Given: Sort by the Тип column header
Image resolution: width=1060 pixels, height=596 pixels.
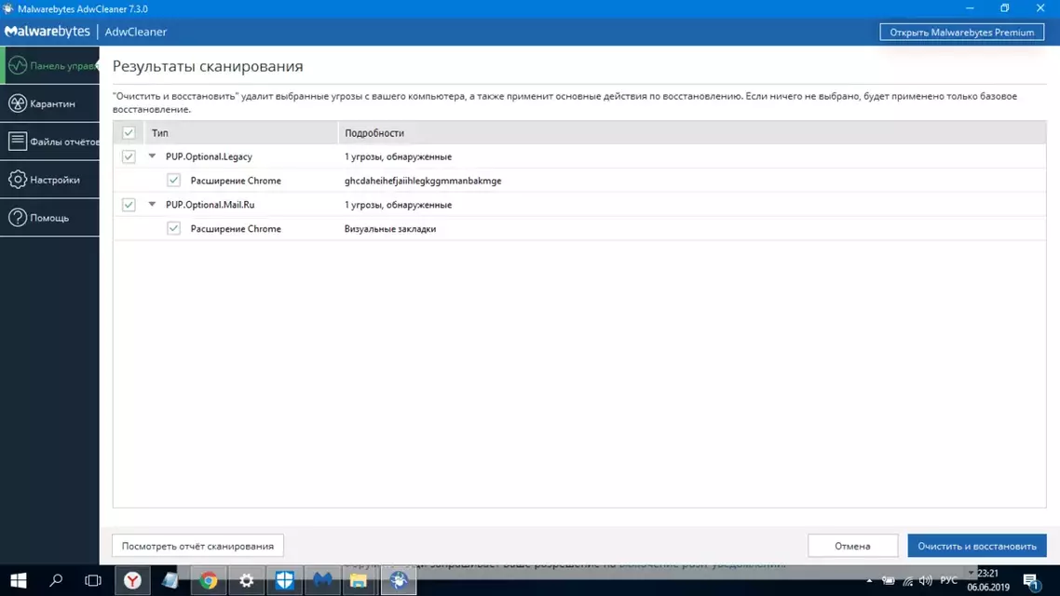Looking at the screenshot, I should 240,133.
